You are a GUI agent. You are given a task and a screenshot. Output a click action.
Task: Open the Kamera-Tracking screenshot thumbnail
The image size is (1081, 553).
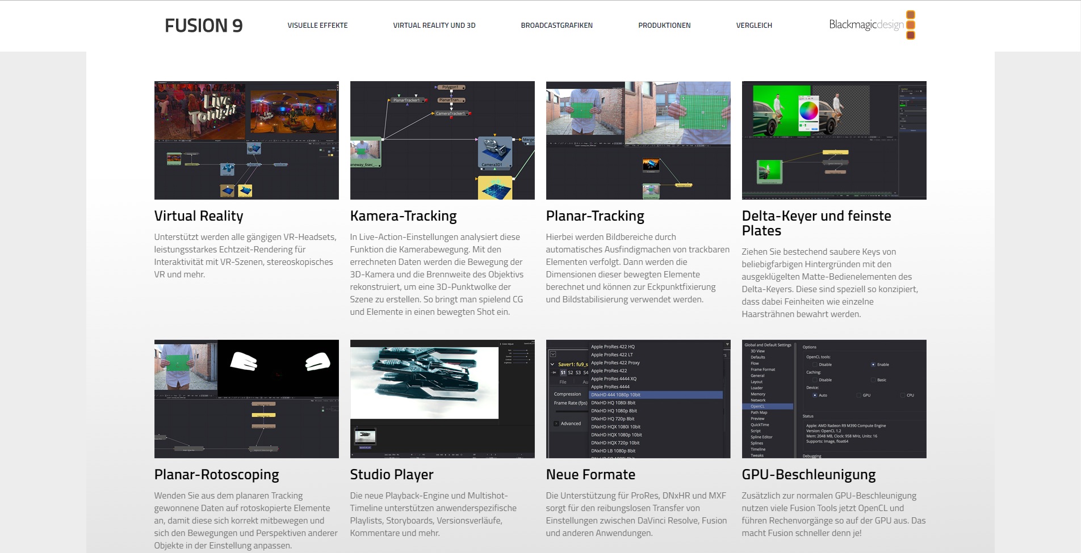(x=442, y=140)
